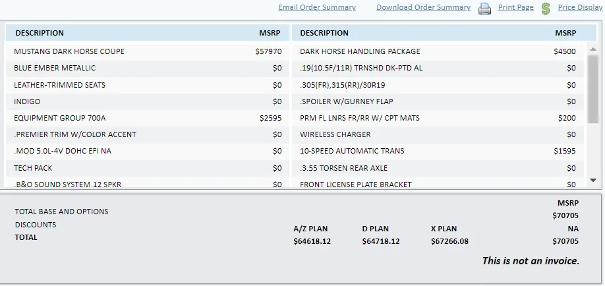Click the NA discounts value
The image size is (605, 286).
pyautogui.click(x=573, y=229)
